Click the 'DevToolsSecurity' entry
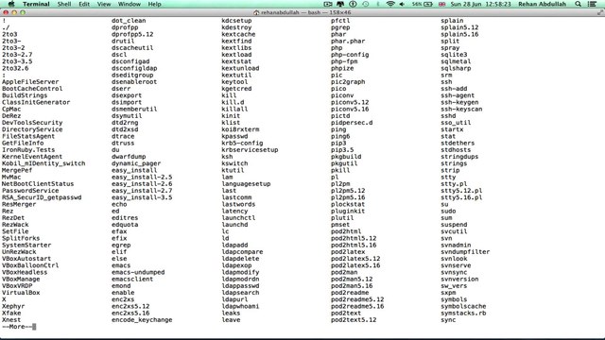 (32, 123)
